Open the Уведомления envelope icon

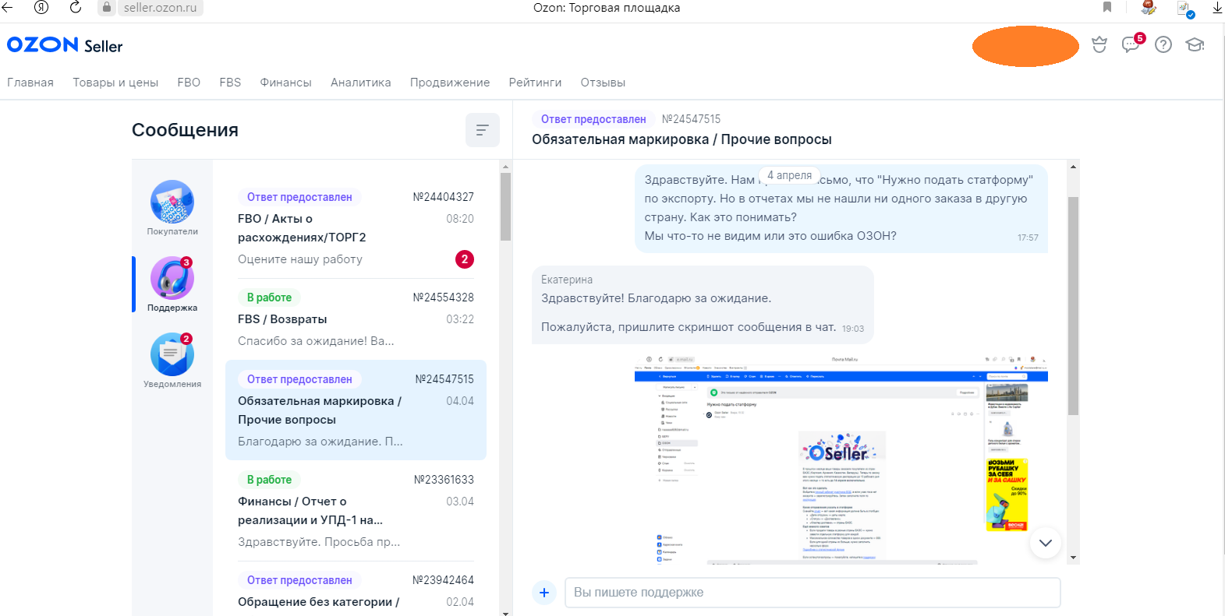[x=172, y=355]
